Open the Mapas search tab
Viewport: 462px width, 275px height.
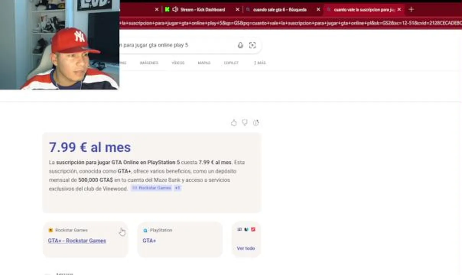point(204,63)
